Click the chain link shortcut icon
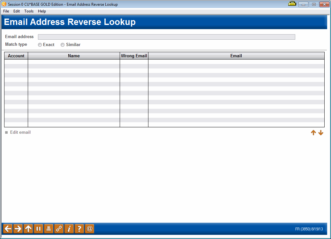 pyautogui.click(x=59, y=228)
